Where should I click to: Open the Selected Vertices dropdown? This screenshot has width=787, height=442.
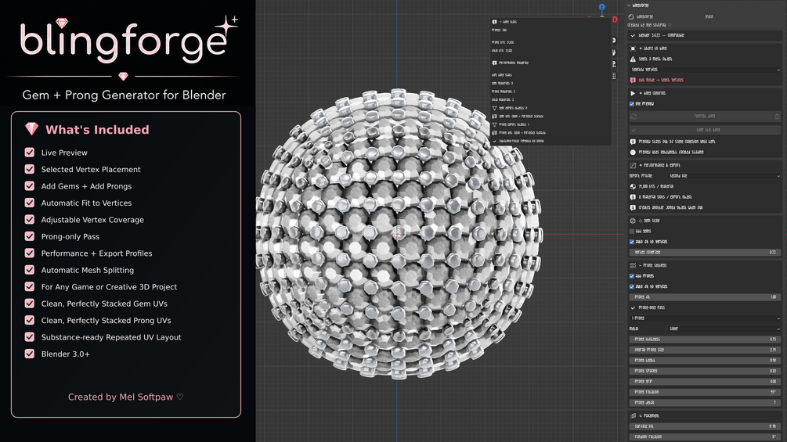706,70
